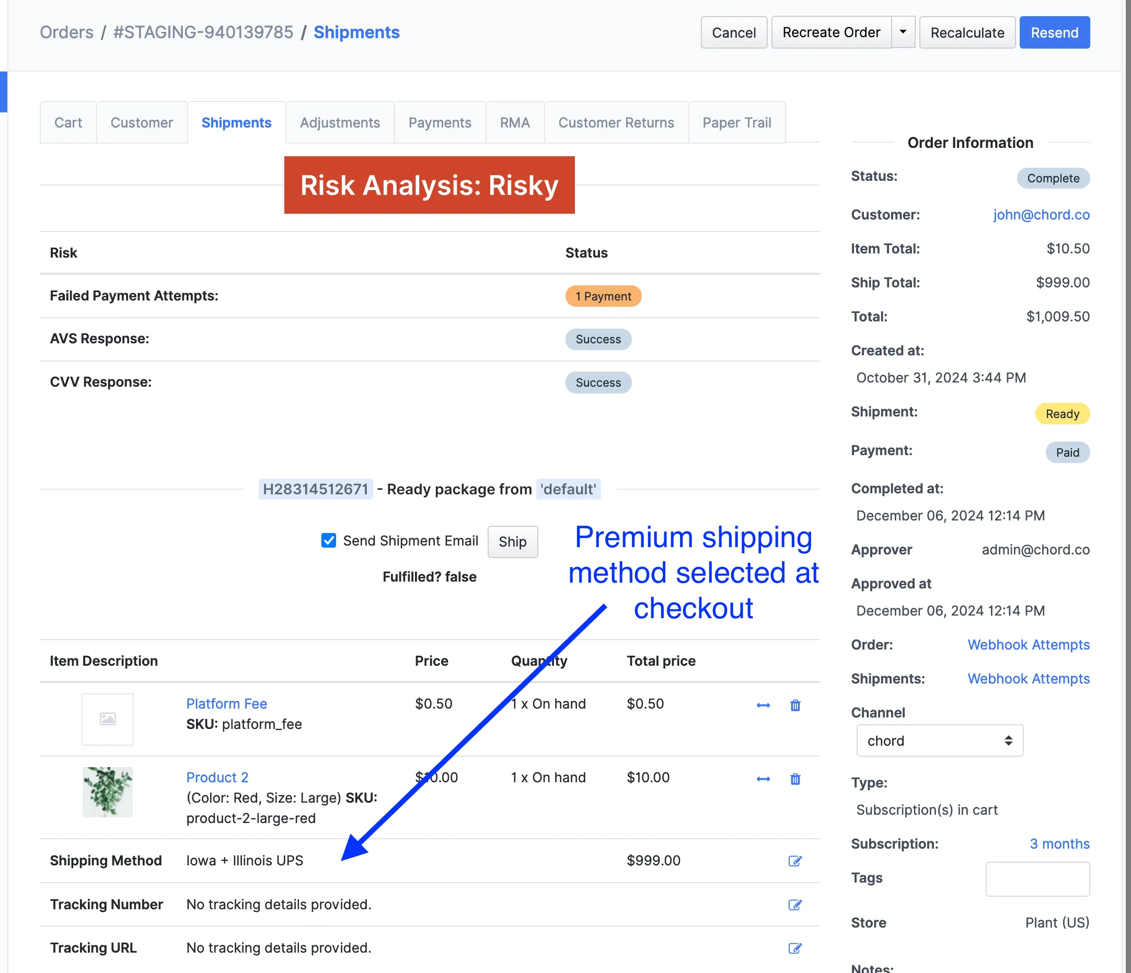Open the Product 2 link
Image resolution: width=1131 pixels, height=973 pixels.
[217, 777]
